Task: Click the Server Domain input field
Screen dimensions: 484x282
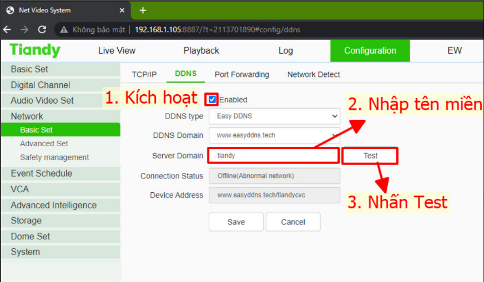Action: [274, 156]
